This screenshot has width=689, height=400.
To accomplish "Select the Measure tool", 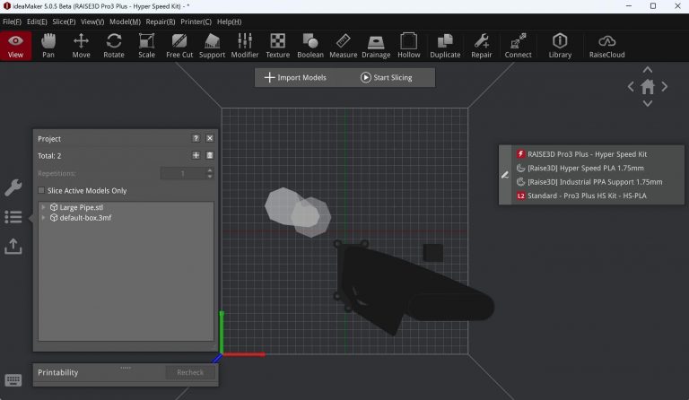I will [x=344, y=46].
